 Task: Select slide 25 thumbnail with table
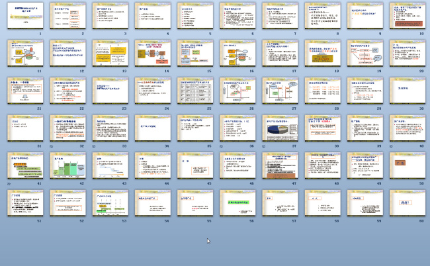[195, 90]
